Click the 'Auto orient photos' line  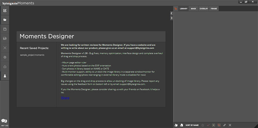tap(86, 66)
